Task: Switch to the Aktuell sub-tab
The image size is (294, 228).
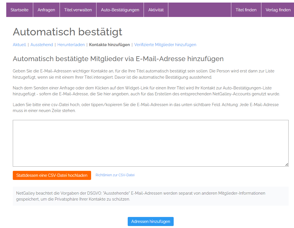Action: pos(19,45)
